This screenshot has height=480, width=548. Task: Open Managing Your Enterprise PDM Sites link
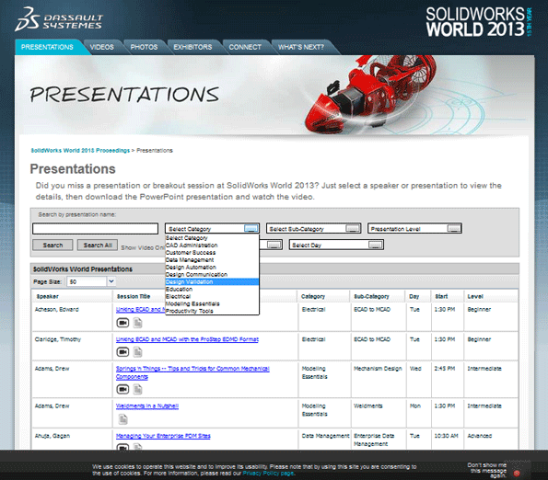[x=163, y=436]
